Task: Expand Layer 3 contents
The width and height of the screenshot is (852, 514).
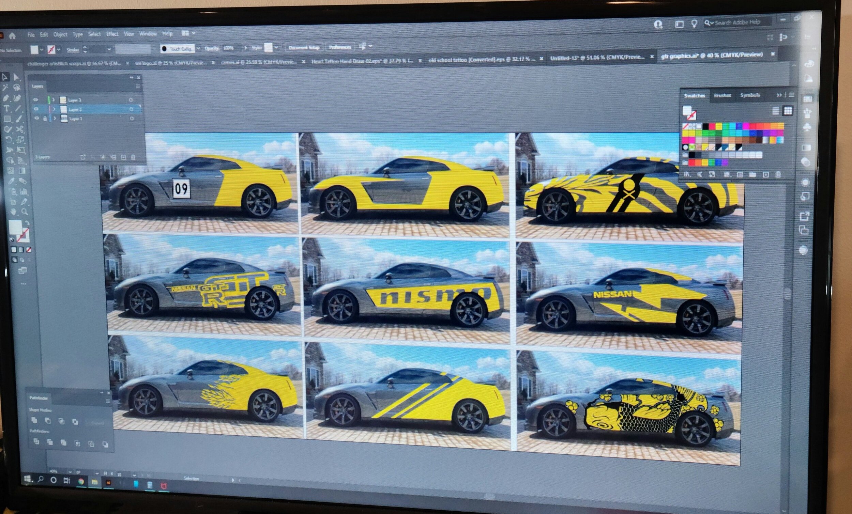Action: click(54, 100)
